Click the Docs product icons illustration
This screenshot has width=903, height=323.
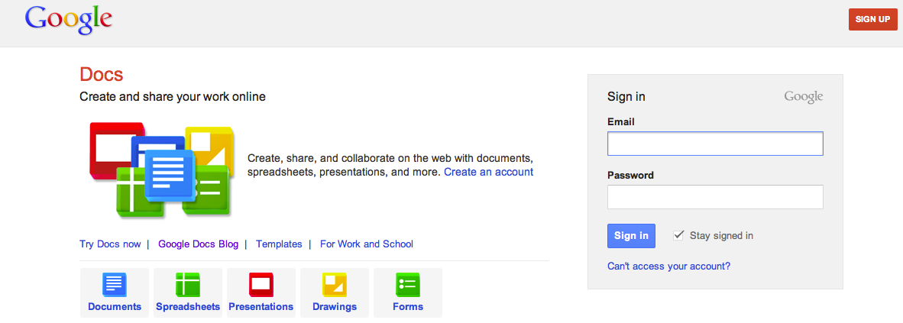pos(162,169)
